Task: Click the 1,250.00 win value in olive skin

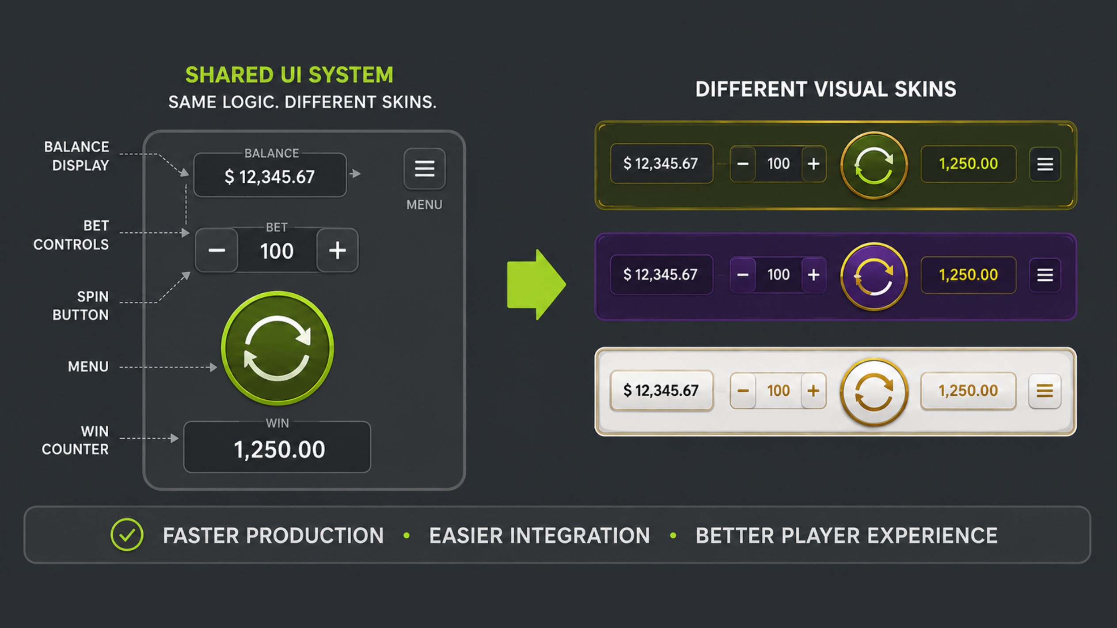Action: [968, 164]
